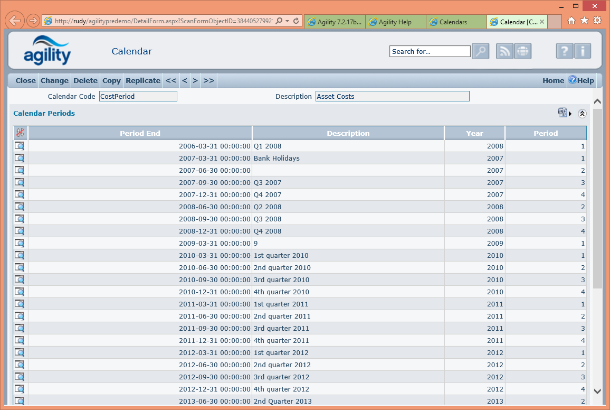Click the export icon above the grid
Image resolution: width=610 pixels, height=410 pixels.
click(x=563, y=113)
